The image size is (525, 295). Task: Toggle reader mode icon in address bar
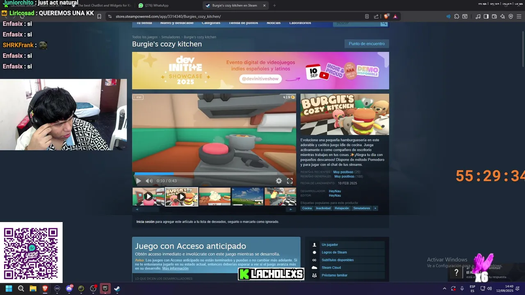click(x=367, y=16)
